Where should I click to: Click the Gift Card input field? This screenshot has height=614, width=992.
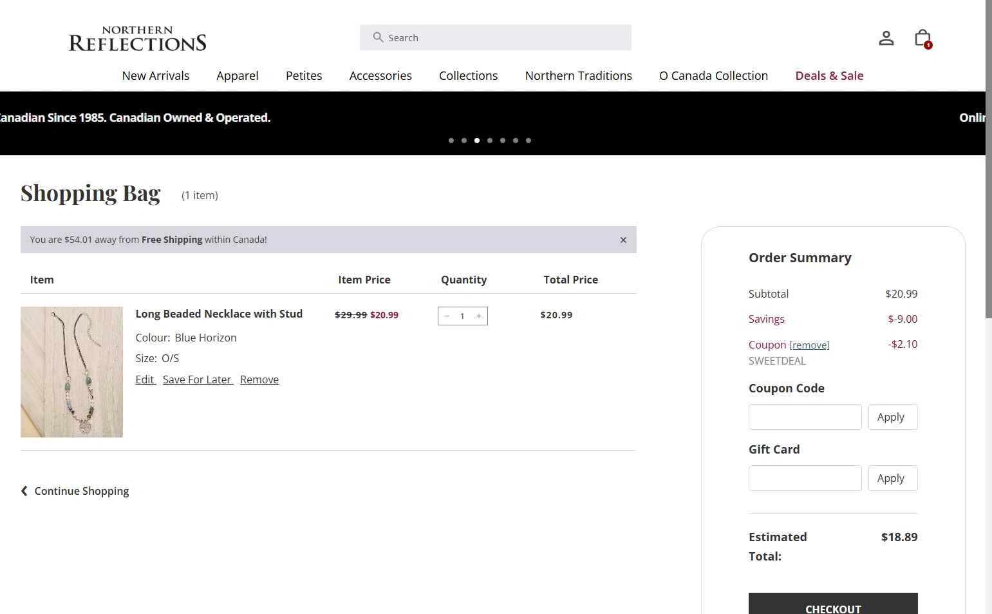pos(805,478)
